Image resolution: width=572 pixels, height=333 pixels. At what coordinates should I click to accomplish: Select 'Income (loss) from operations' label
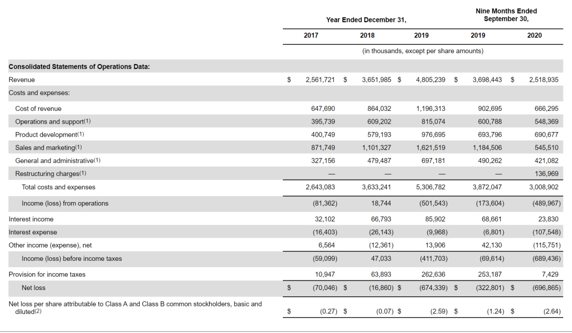pos(65,204)
